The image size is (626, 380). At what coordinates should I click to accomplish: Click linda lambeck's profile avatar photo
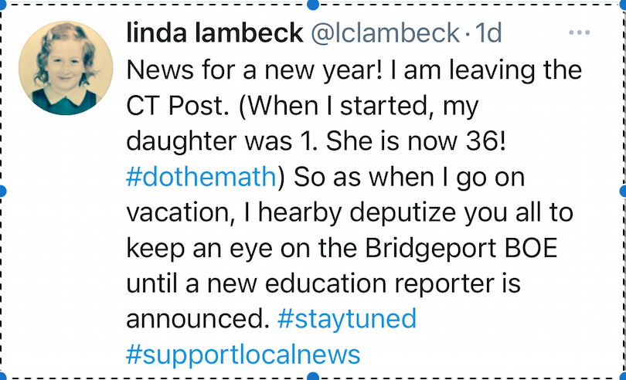(x=66, y=68)
